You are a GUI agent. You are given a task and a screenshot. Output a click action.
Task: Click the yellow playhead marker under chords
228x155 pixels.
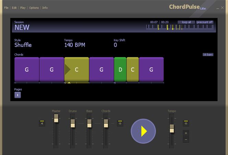pos(69,83)
